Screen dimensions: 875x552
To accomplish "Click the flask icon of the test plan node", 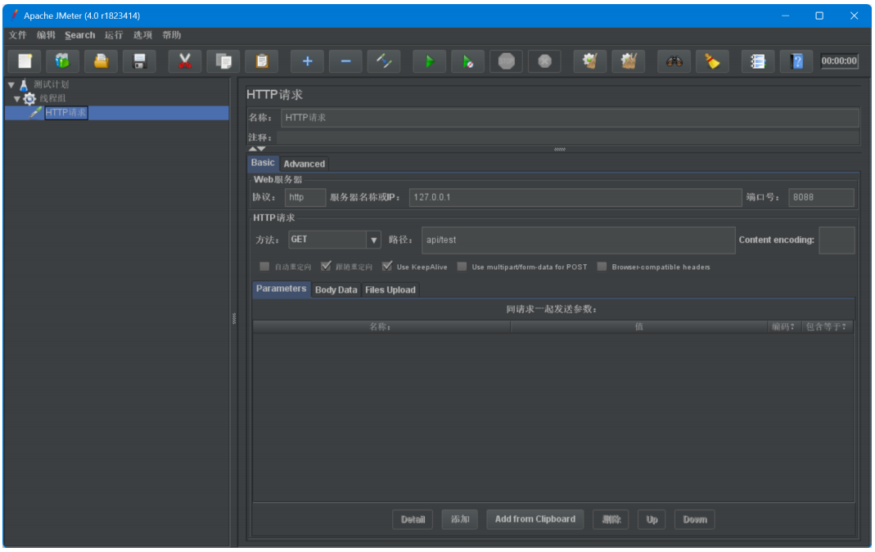I will pos(24,85).
